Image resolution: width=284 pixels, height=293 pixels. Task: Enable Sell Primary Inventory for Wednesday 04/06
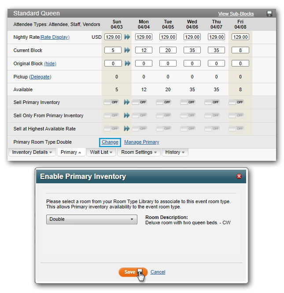click(x=188, y=102)
